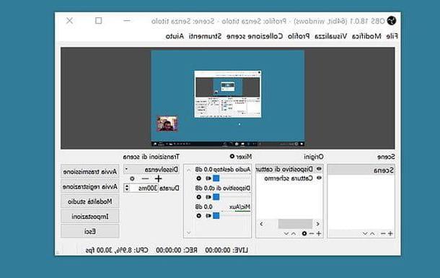Click the Origini scrollbar arrow nearest Mixer panel
This screenshot has width=440, height=278.
pos(262,224)
